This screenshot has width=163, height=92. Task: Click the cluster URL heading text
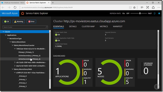pyautogui.click(x=94, y=21)
